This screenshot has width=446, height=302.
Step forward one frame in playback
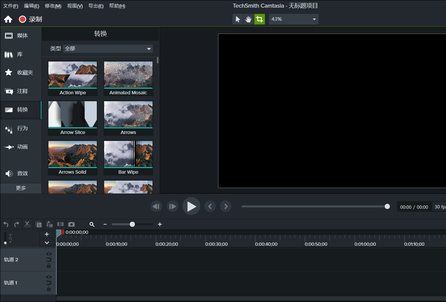pos(172,206)
